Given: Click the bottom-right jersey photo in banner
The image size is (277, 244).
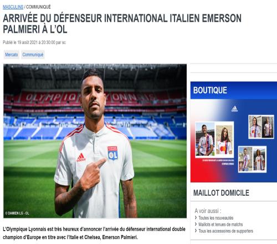Looking at the screenshot, I should [x=252, y=159].
